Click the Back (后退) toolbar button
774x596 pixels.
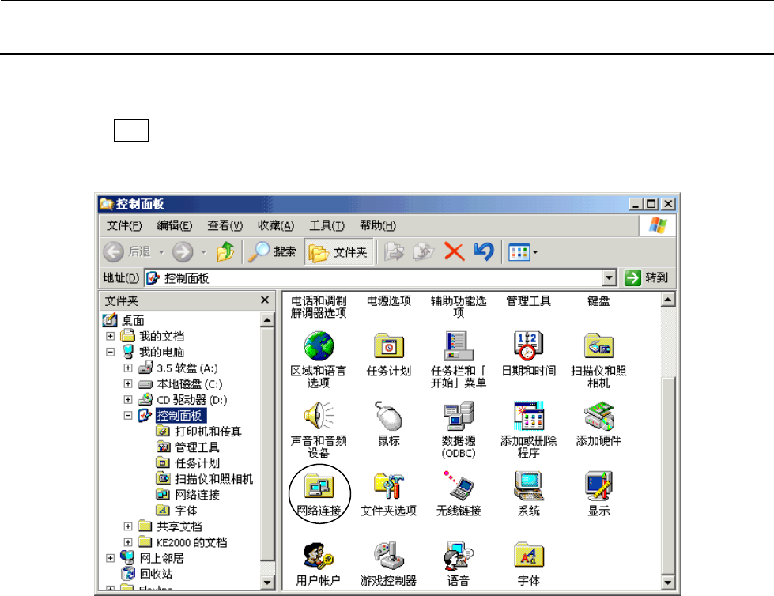coord(127,251)
